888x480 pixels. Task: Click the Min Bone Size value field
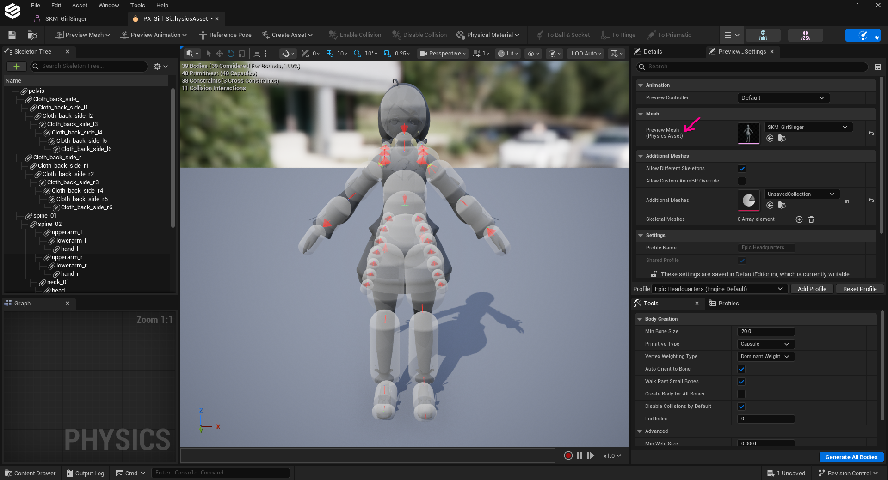tap(765, 332)
